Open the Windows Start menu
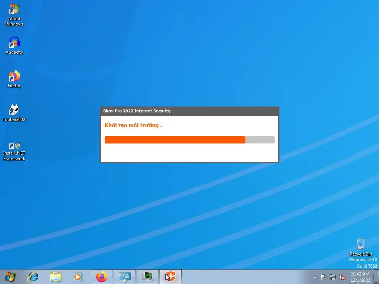The height and width of the screenshot is (284, 379). click(10, 277)
